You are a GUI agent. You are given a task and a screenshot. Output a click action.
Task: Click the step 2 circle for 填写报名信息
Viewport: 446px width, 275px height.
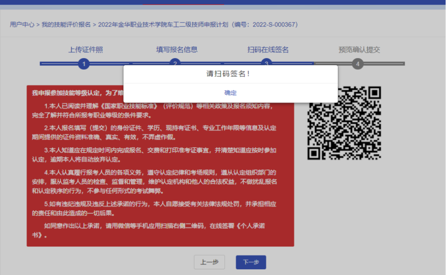coord(175,64)
